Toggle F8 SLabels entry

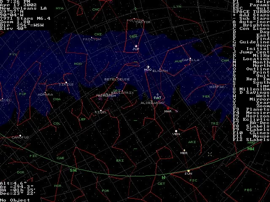[251, 126]
